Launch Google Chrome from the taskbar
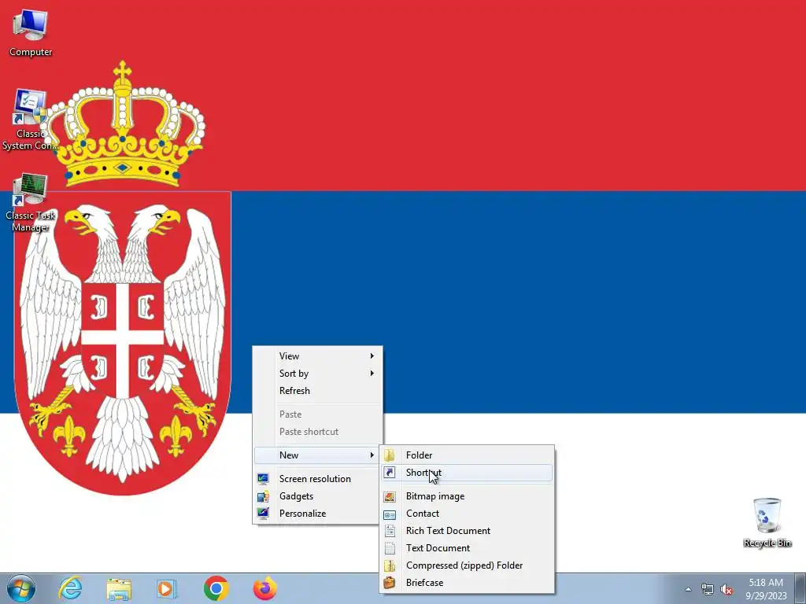806x604 pixels. 216,588
